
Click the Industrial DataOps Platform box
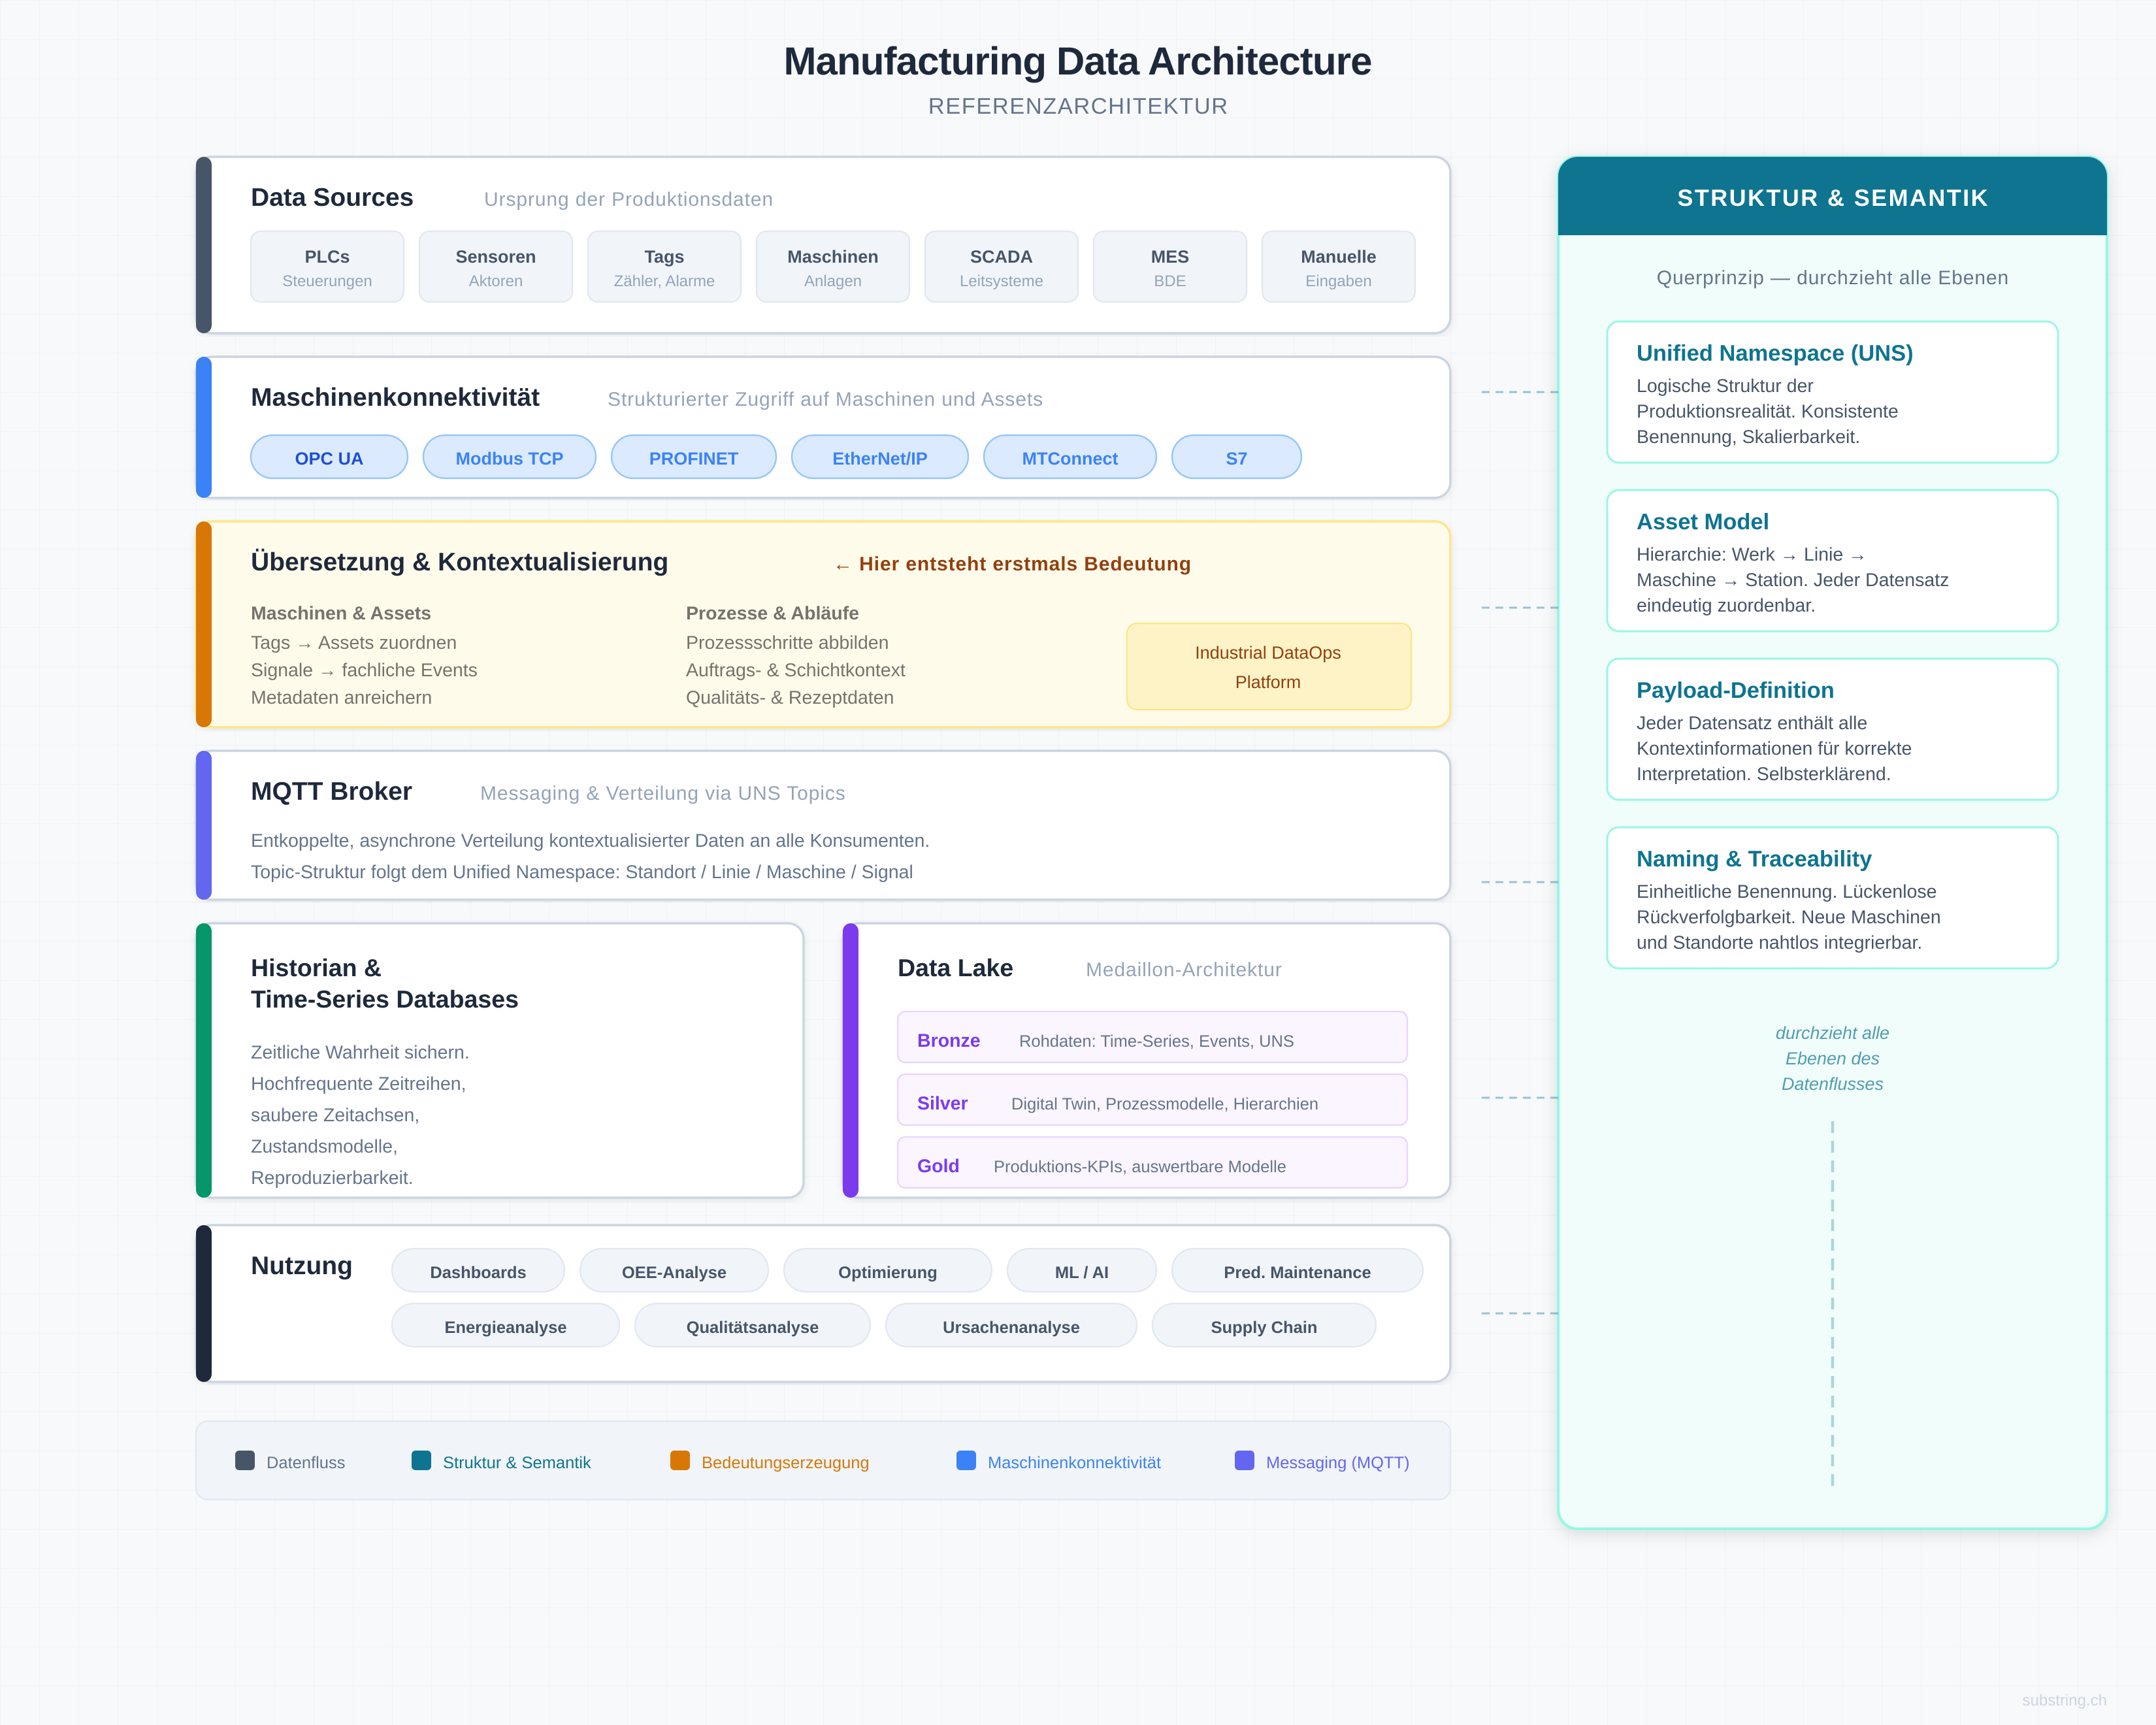point(1267,667)
